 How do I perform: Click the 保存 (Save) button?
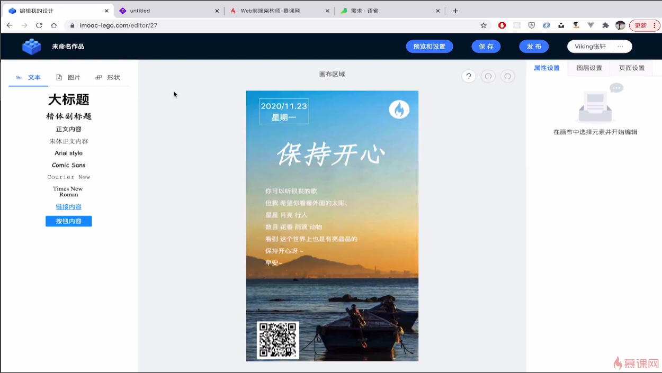click(x=486, y=46)
